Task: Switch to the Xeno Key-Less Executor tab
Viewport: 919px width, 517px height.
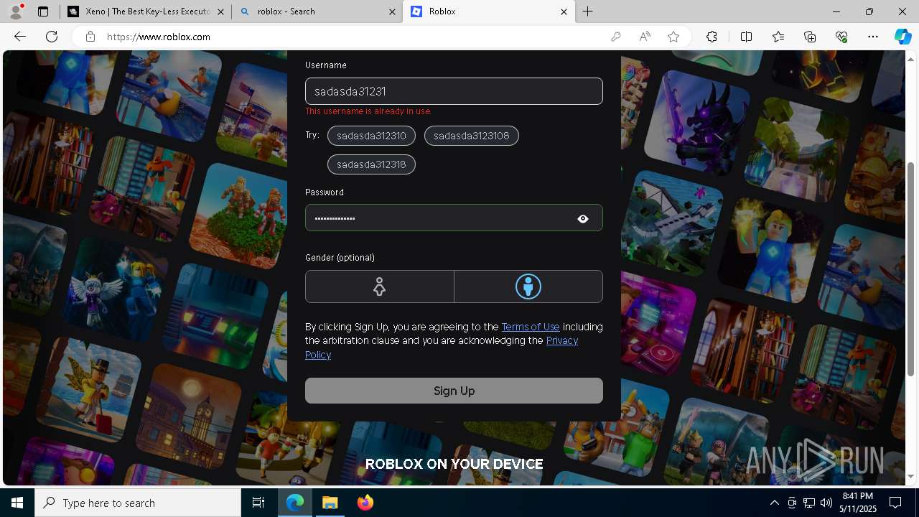Action: 146,11
